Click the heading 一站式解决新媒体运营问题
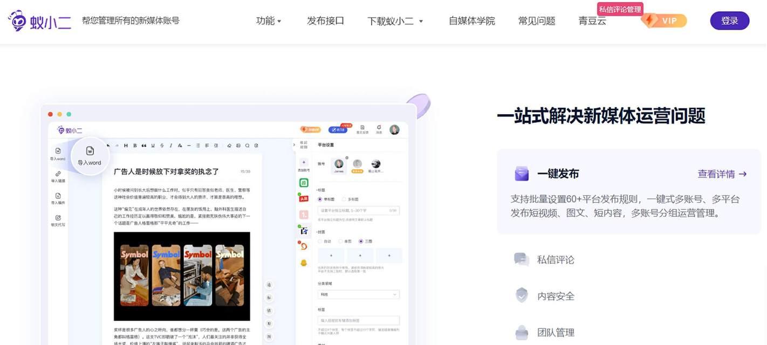 (x=601, y=116)
